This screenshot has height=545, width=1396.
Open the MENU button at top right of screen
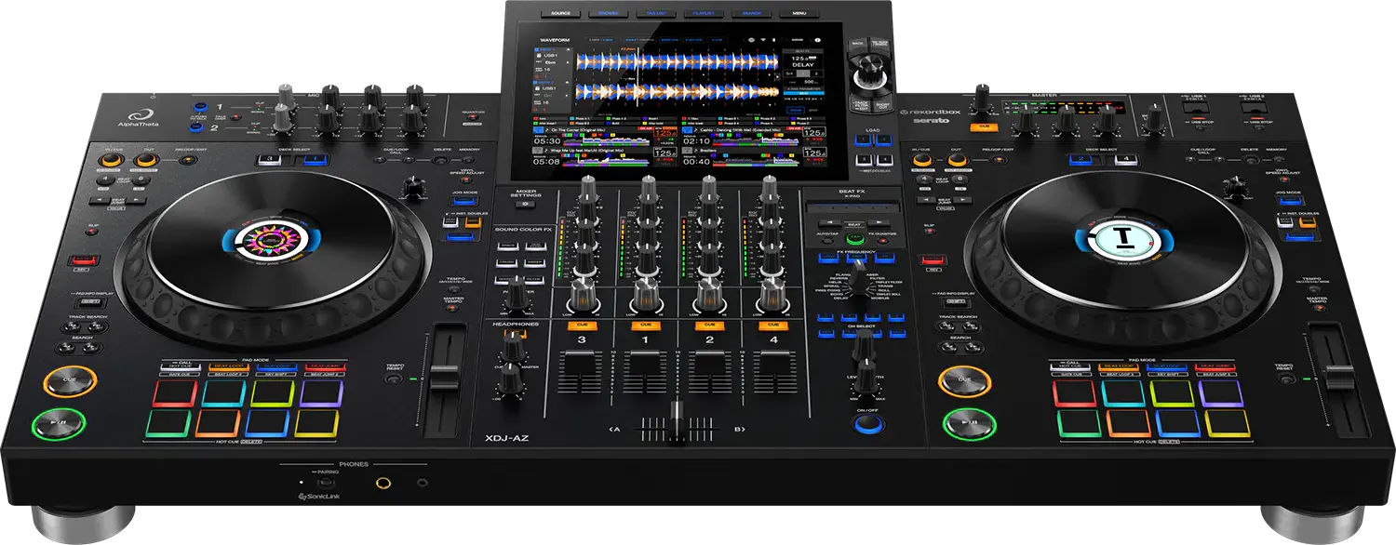point(799,14)
